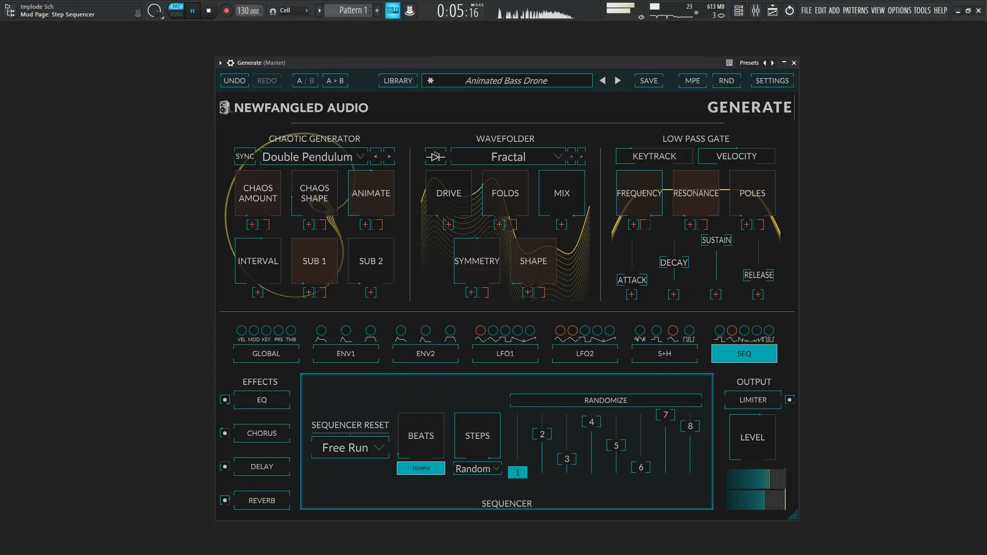Image resolution: width=987 pixels, height=555 pixels.
Task: Toggle the Reverb effect power button
Action: [x=225, y=500]
